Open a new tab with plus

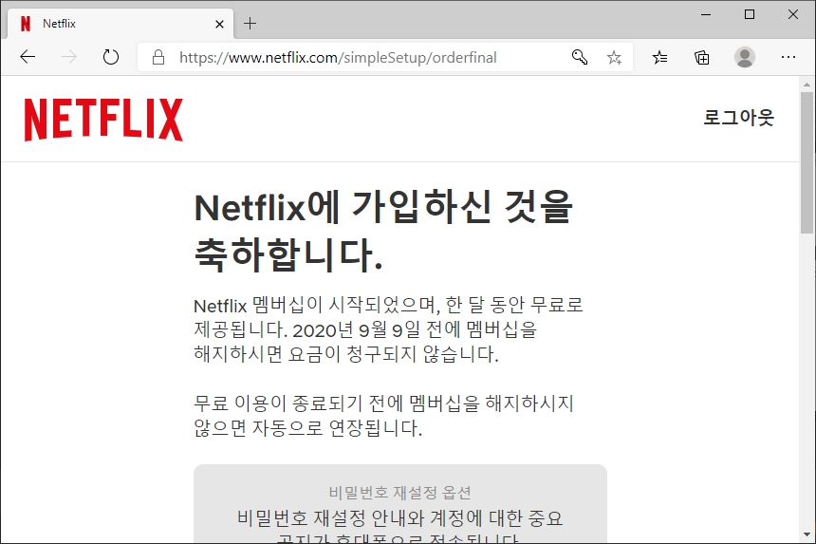250,24
